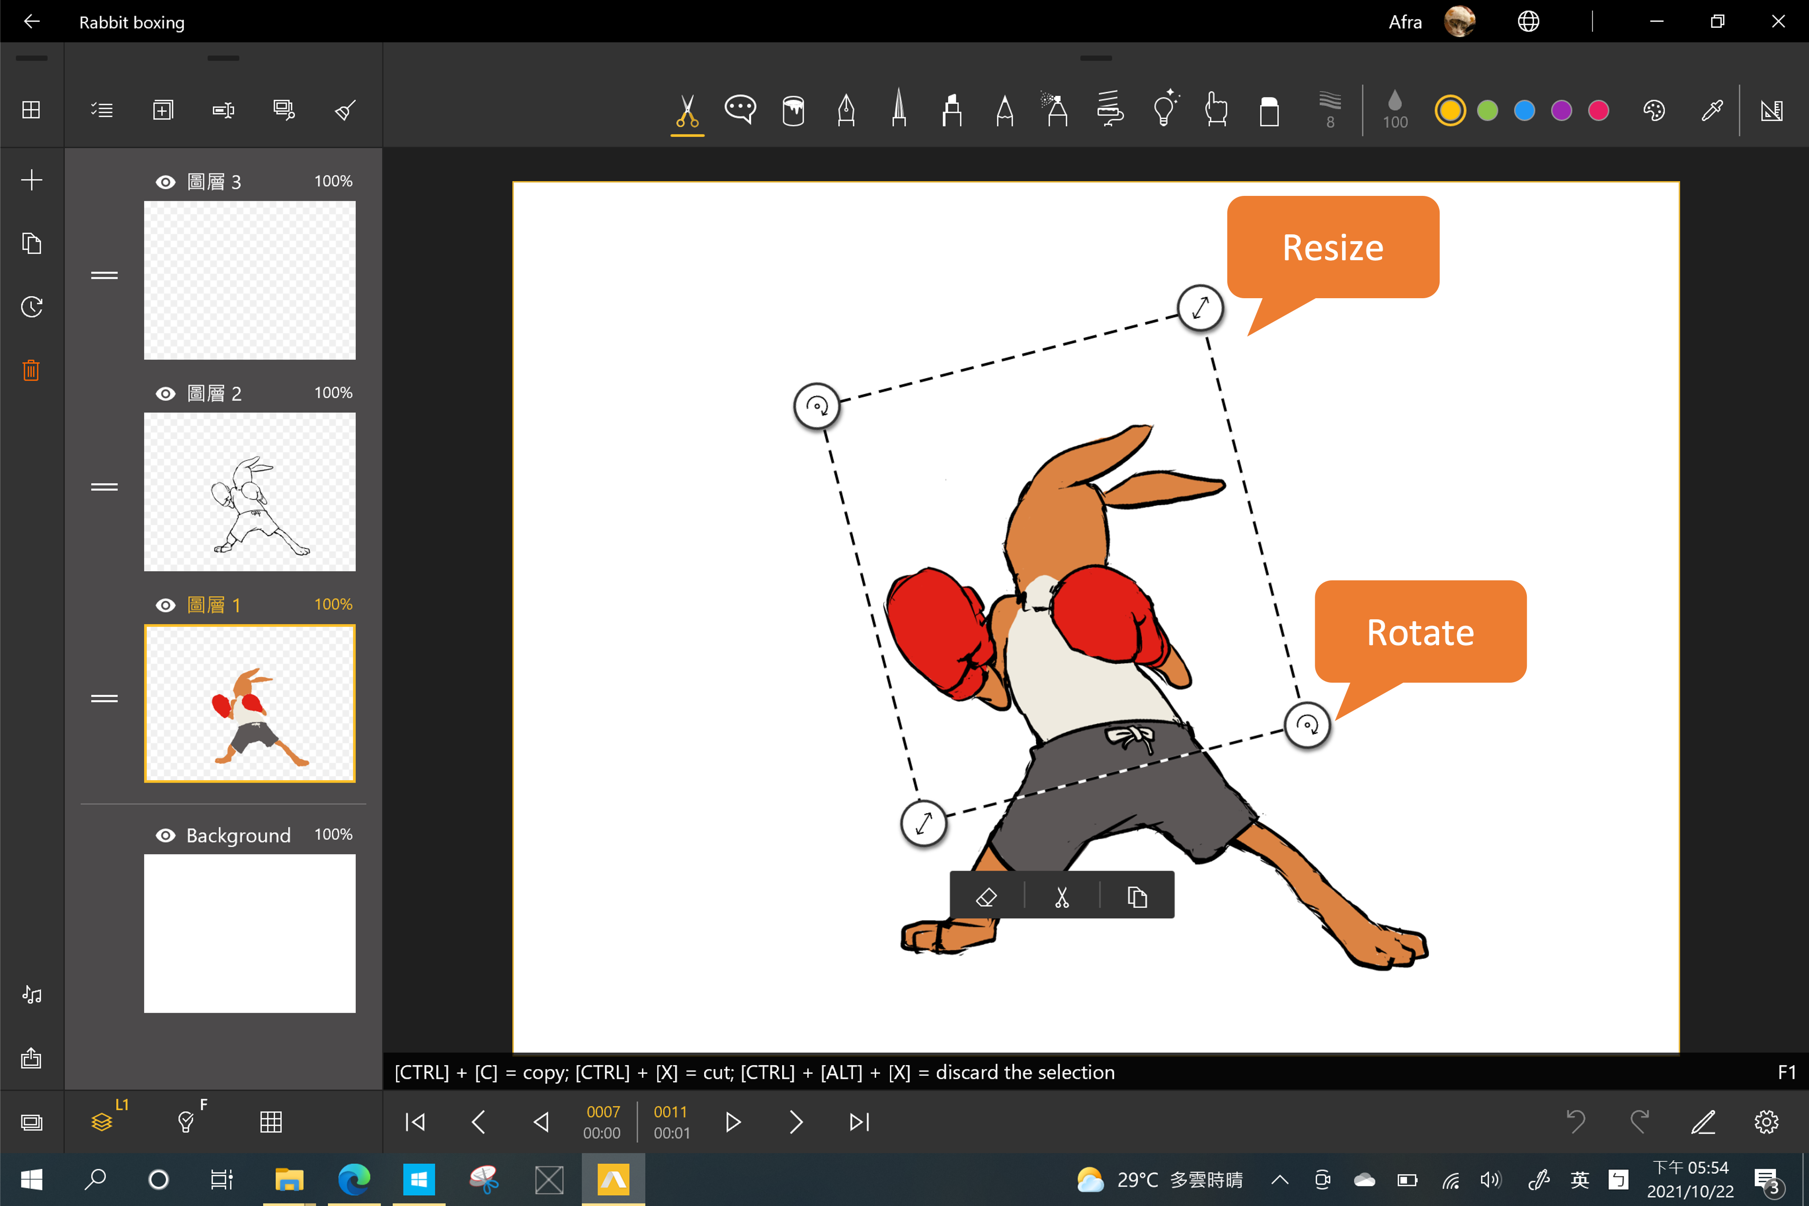Image resolution: width=1809 pixels, height=1206 pixels.
Task: Add a new frame with plus icon
Action: click(32, 180)
